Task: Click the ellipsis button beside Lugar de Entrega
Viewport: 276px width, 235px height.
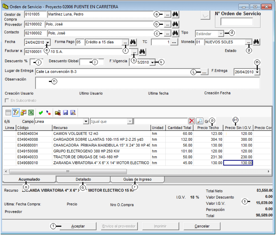Action: click(x=204, y=72)
